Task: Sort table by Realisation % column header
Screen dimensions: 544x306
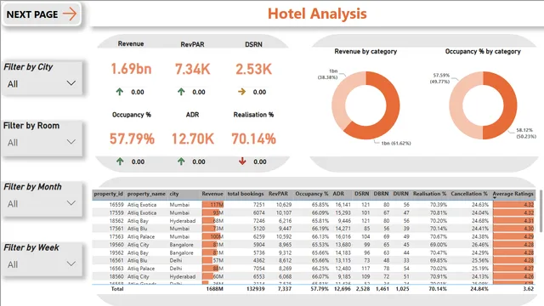Action: [x=429, y=194]
